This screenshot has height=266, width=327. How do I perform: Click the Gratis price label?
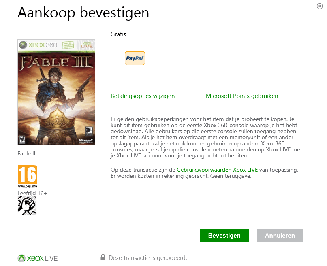(x=118, y=34)
